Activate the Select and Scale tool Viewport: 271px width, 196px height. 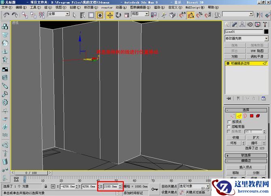click(127, 15)
